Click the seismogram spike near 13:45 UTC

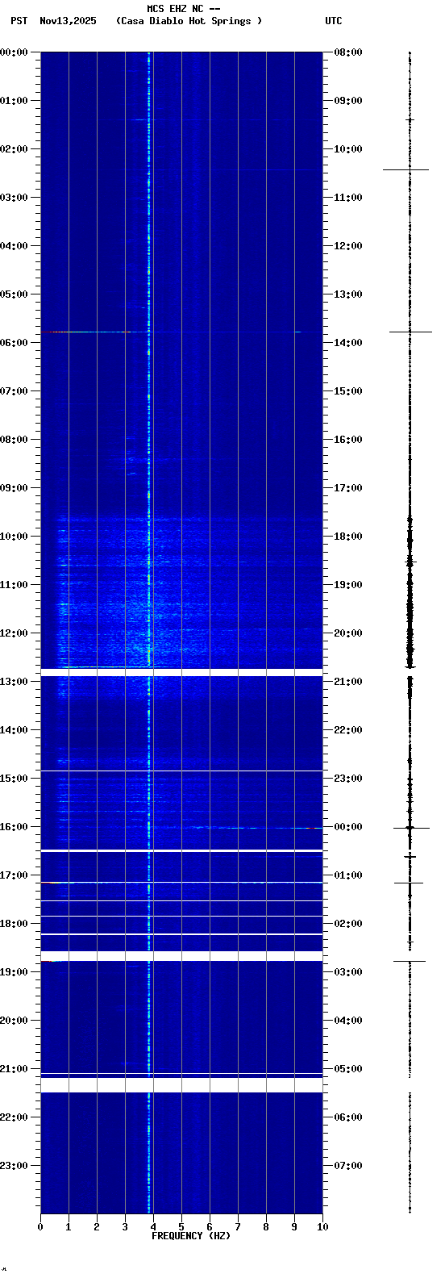pos(410,332)
